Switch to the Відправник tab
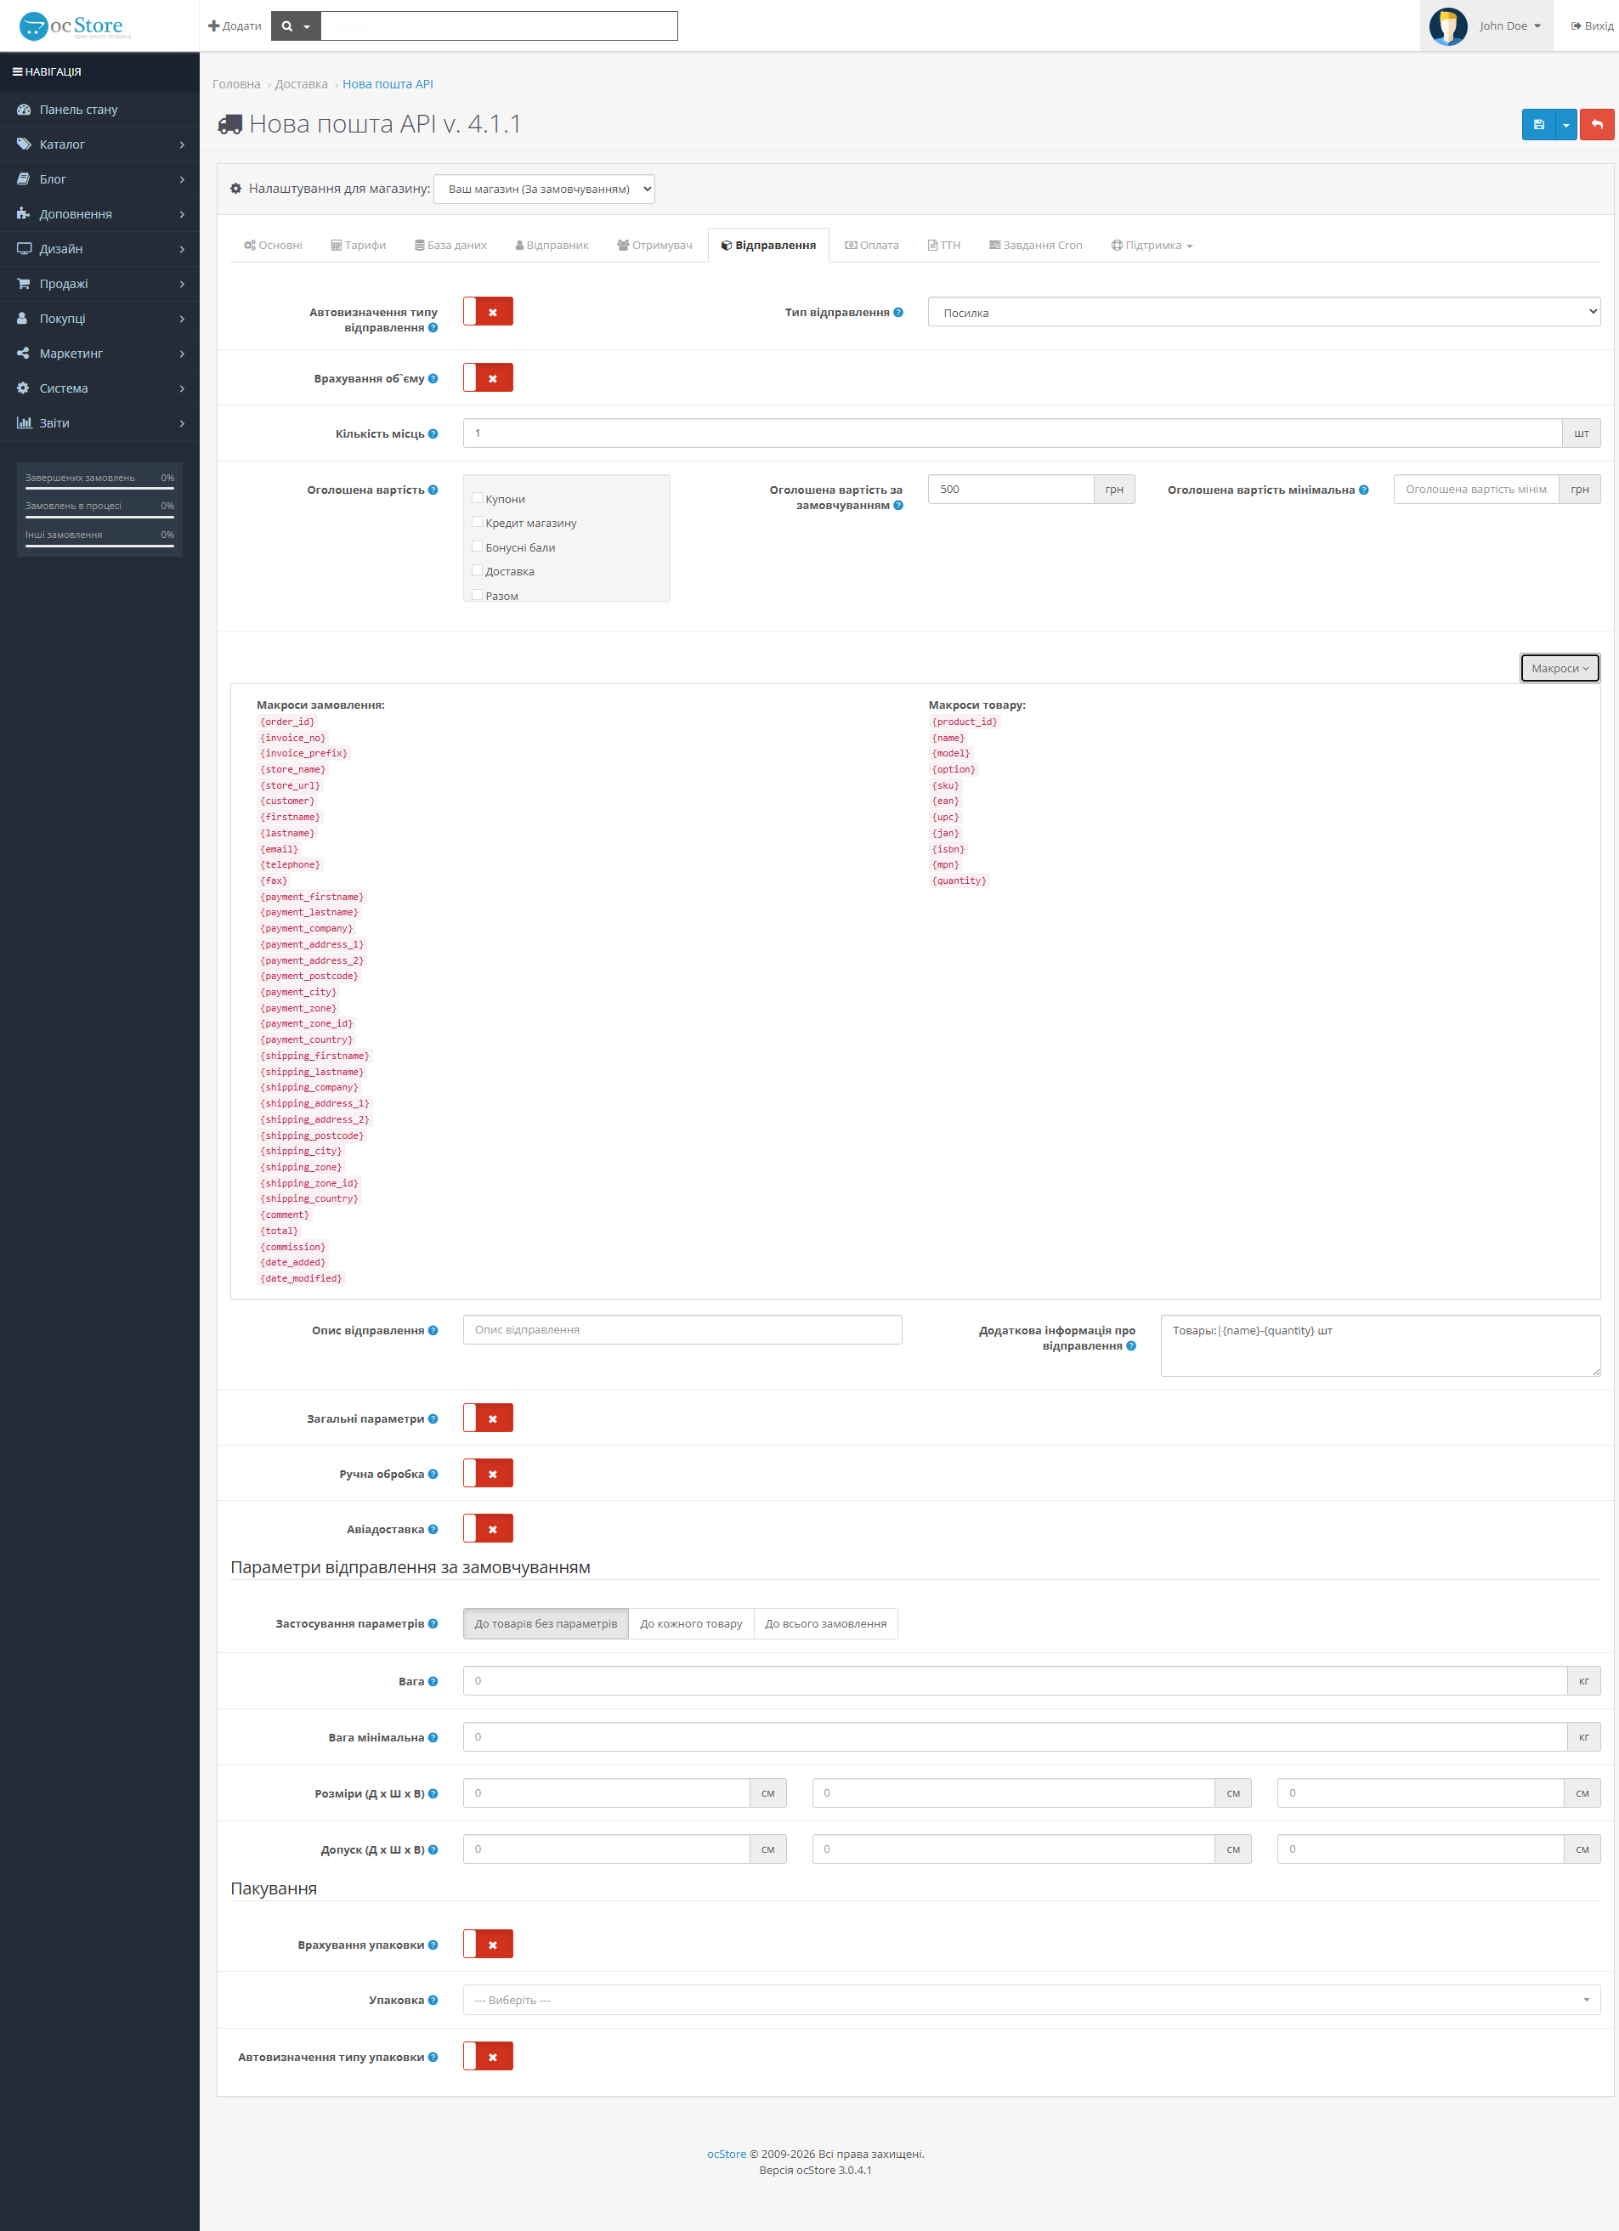 [x=552, y=245]
